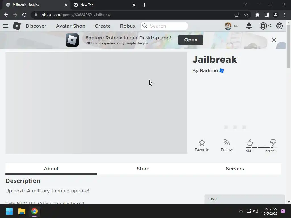The height and width of the screenshot is (218, 291).
Task: Give Jailbreak a thumbs down
Action: (x=273, y=142)
